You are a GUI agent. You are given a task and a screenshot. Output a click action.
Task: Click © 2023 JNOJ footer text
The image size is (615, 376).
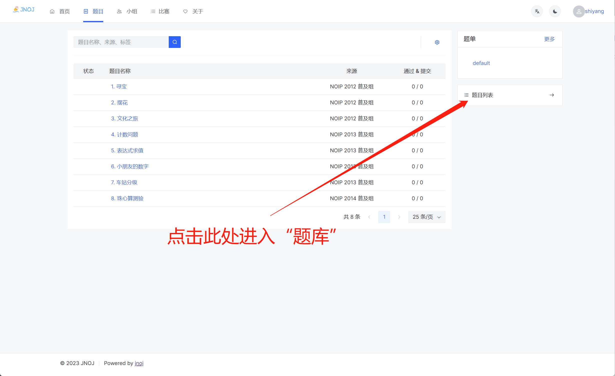77,363
